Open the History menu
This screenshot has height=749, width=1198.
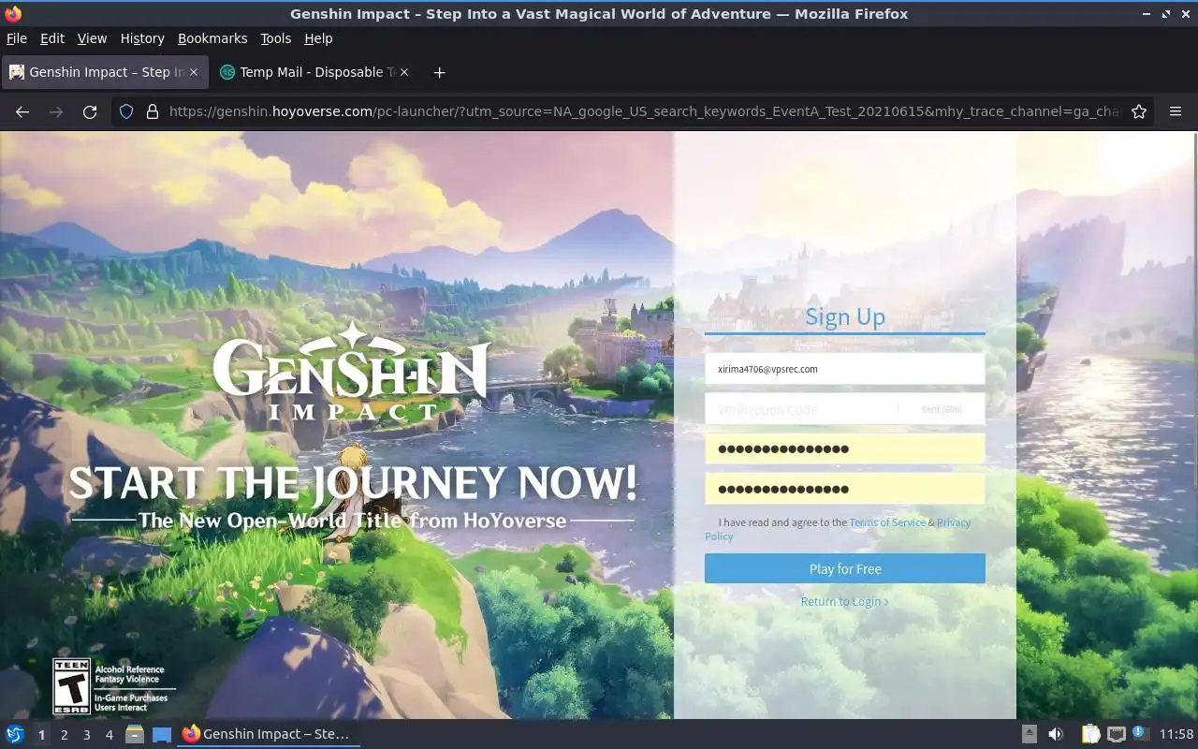coord(142,38)
